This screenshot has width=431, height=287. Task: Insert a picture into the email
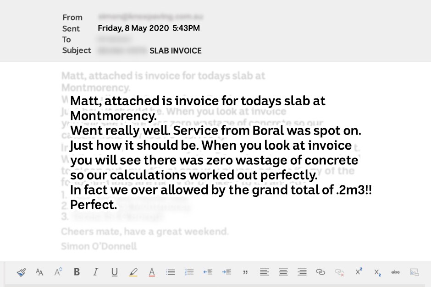(413, 271)
